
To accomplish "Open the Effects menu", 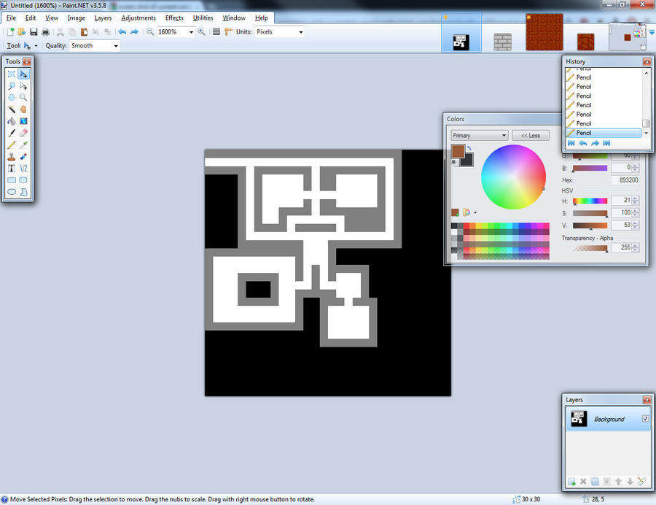I will pos(173,18).
